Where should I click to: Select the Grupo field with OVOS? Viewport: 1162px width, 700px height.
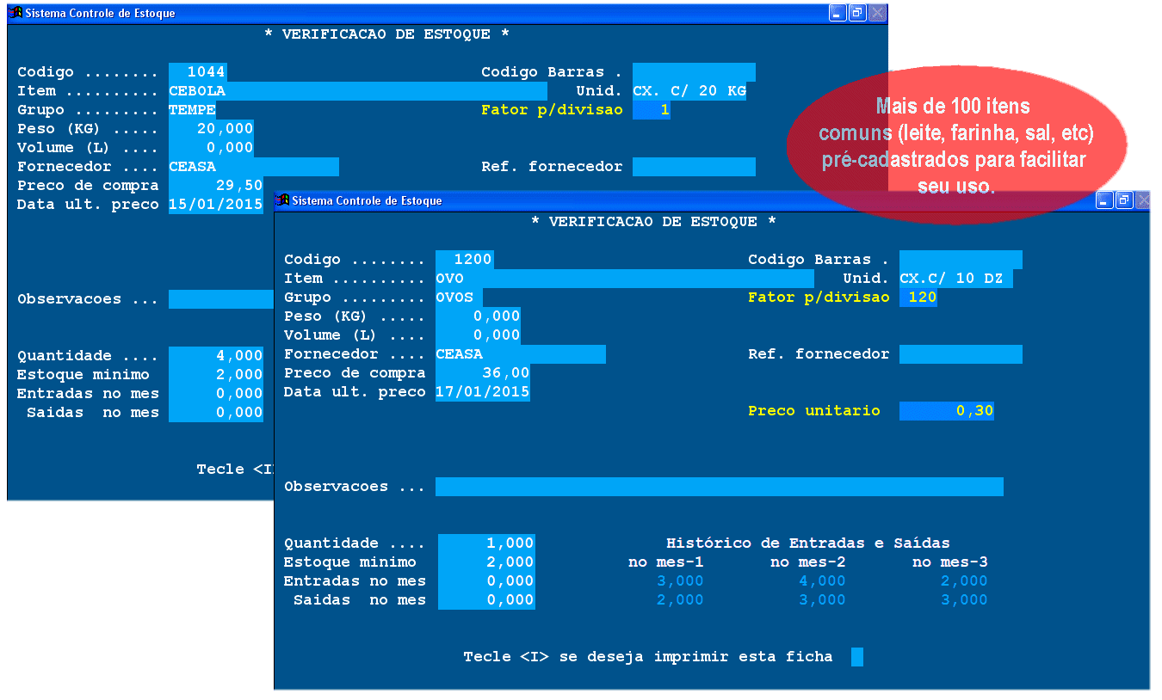click(460, 298)
